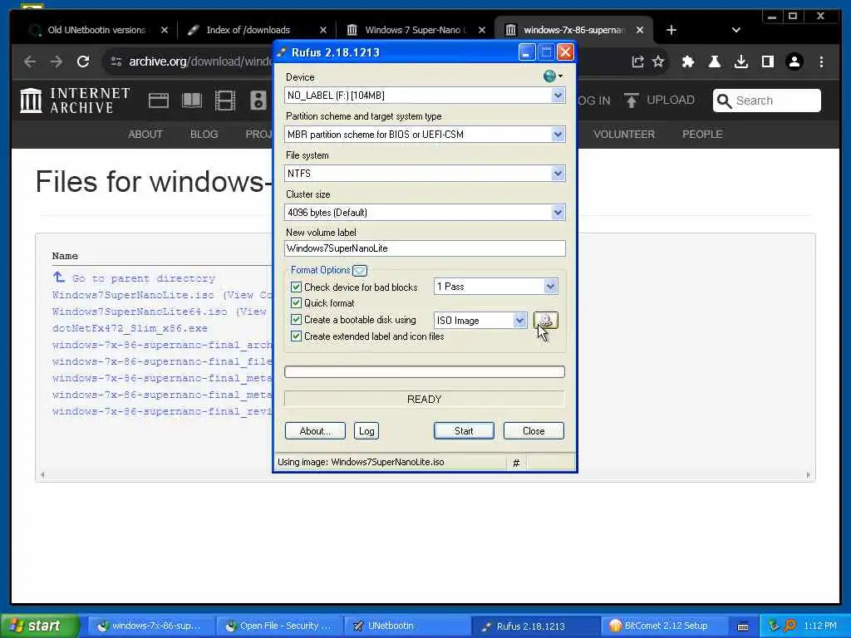This screenshot has height=638, width=851.
Task: Click the browser address bar URL
Action: coord(201,61)
